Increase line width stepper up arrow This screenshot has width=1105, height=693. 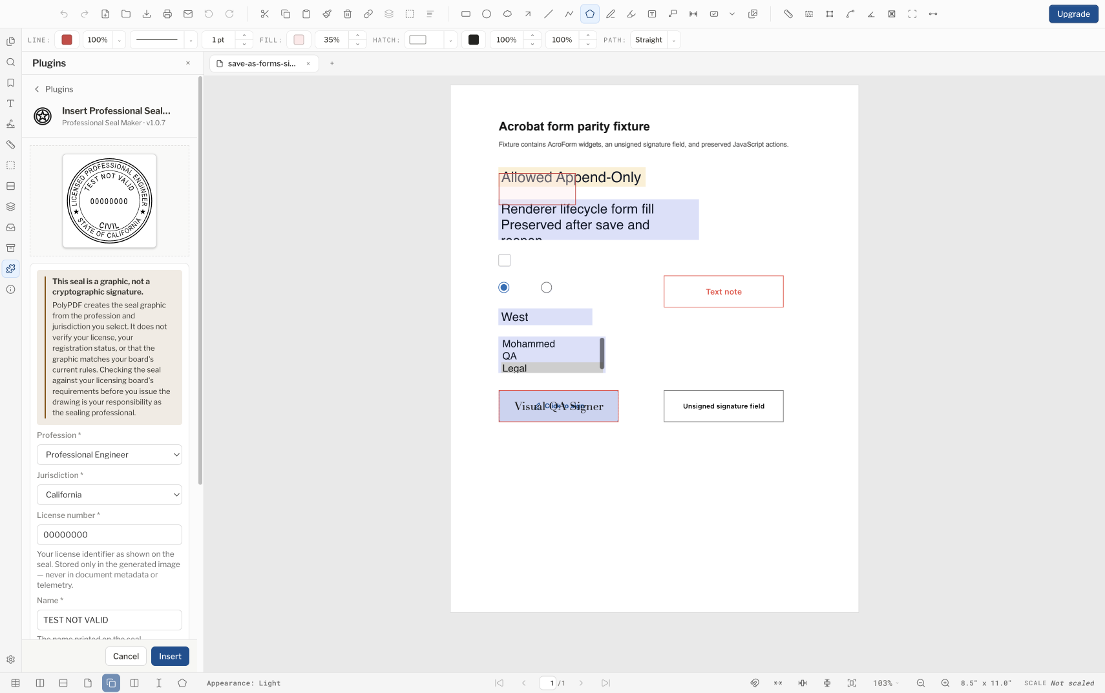[x=244, y=36]
